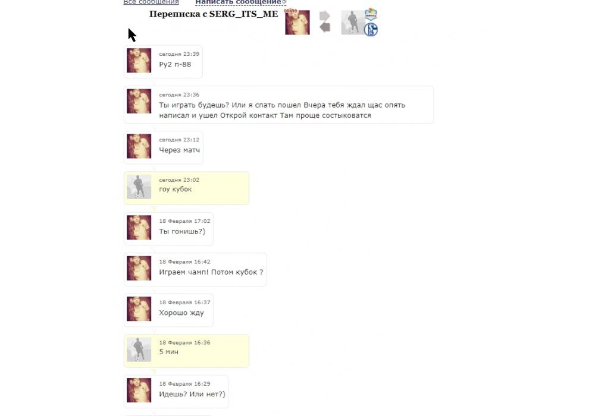The width and height of the screenshot is (595, 416).
Task: Open SERG_ITS_ME's header profile photo
Action: [297, 23]
